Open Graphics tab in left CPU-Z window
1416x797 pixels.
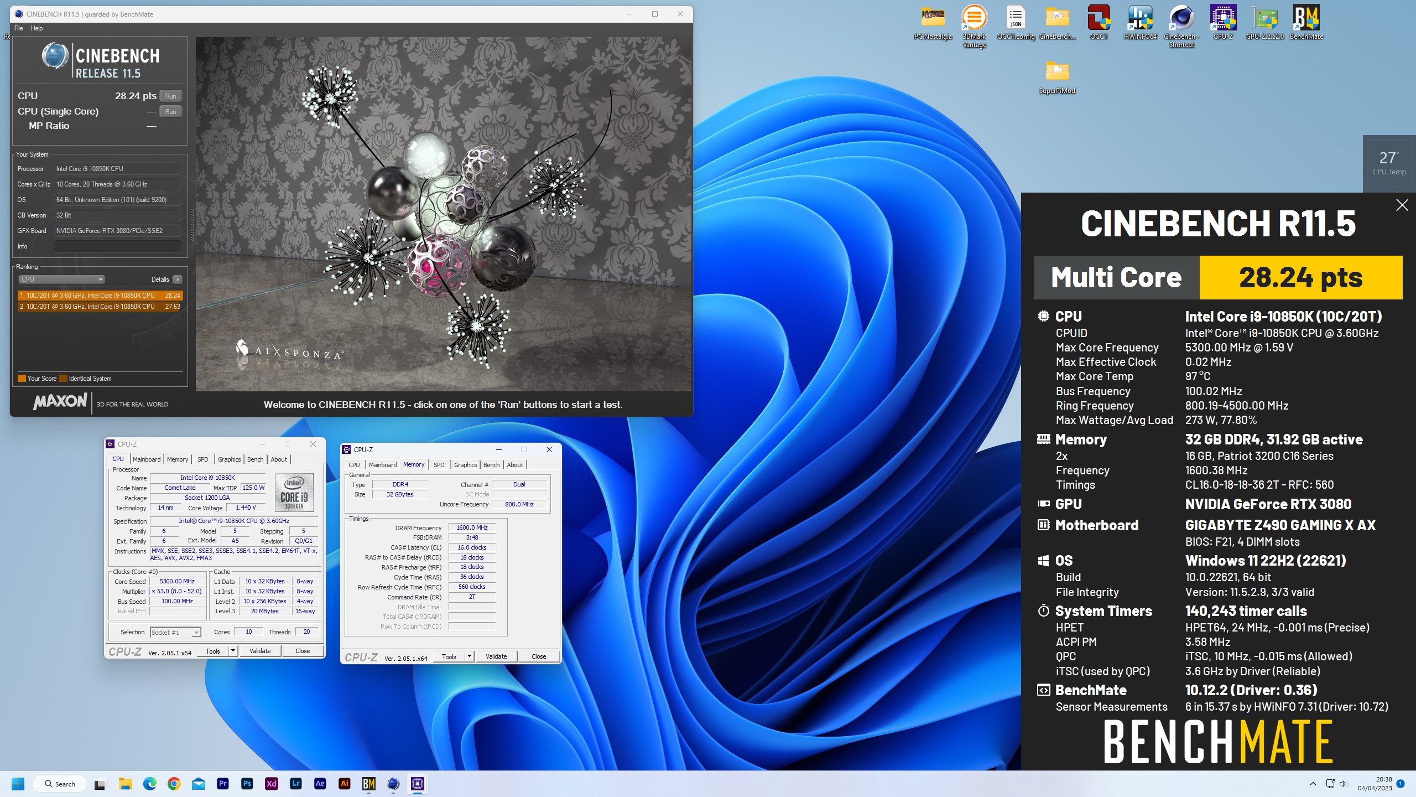click(229, 459)
